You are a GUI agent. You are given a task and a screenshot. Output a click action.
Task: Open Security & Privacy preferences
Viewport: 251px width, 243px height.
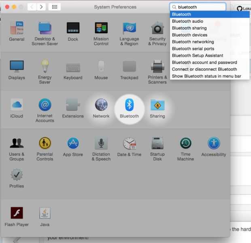pyautogui.click(x=157, y=34)
